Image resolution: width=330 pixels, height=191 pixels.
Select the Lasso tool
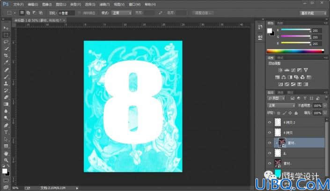coord(6,42)
